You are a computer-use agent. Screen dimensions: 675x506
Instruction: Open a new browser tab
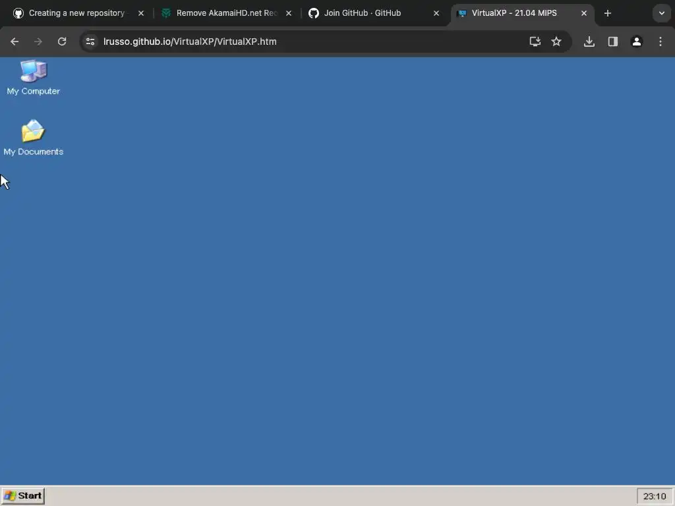tap(607, 13)
